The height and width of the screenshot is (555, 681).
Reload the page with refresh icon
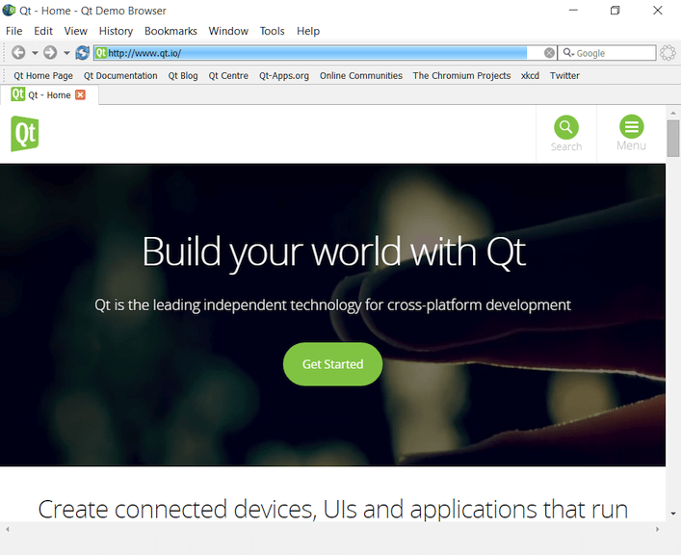[82, 53]
